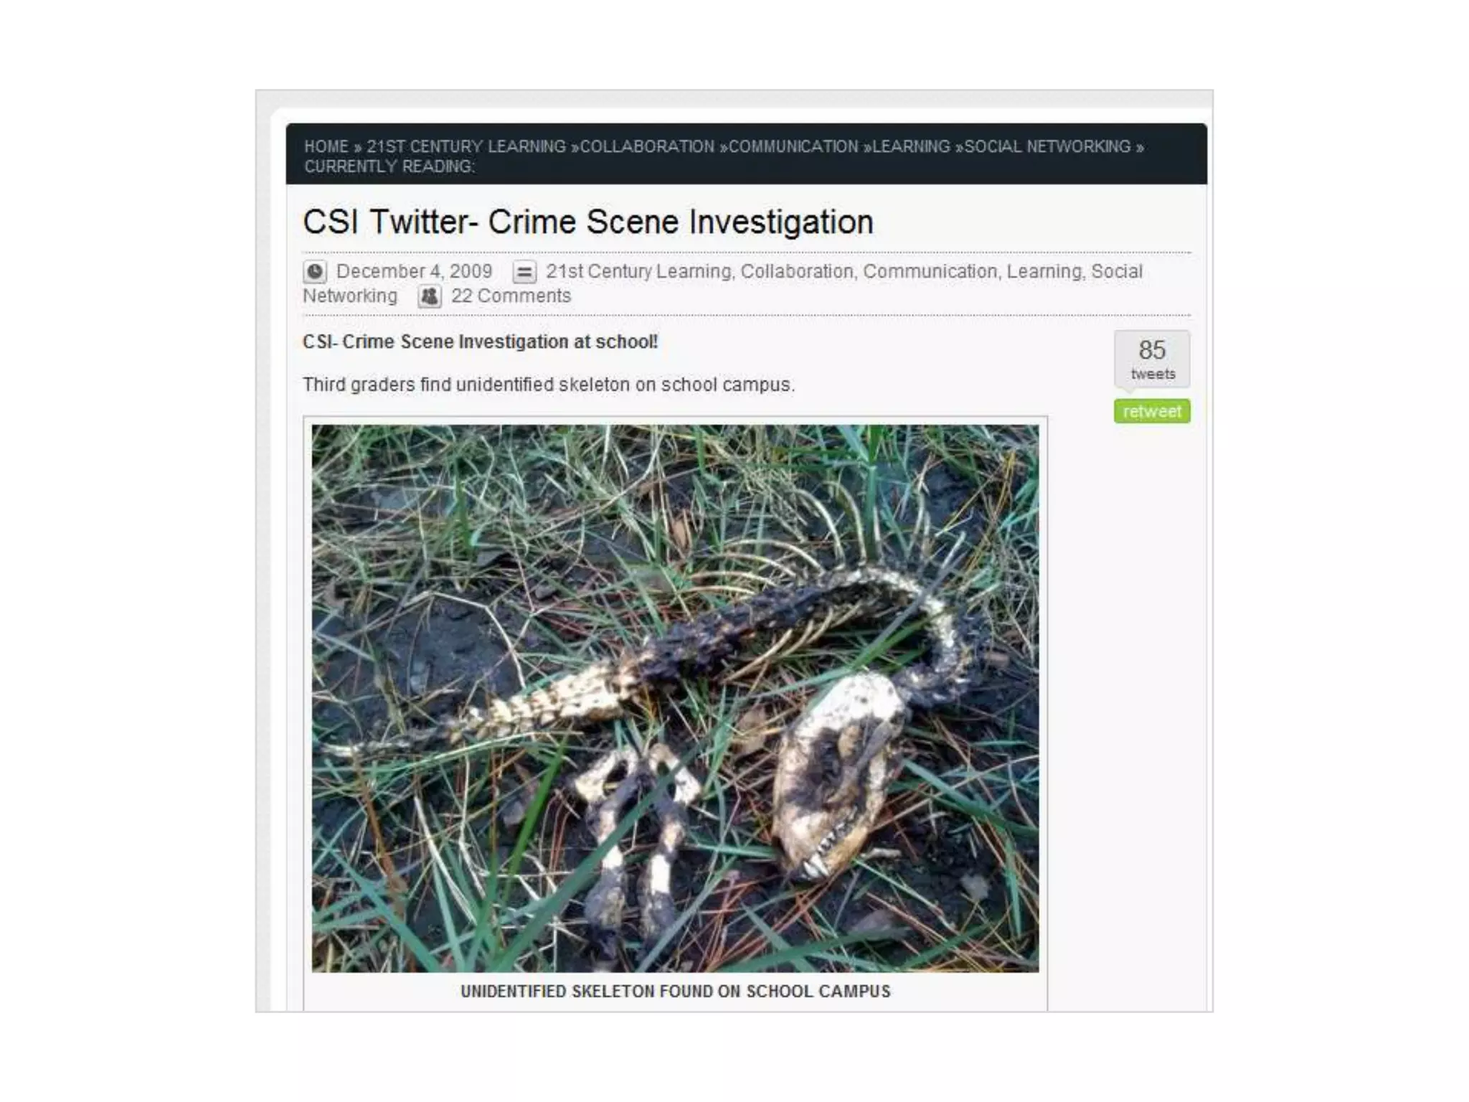Open SOCIAL NETWORKING breadcrumb link
Screen dimensions: 1469x1102
pos(1047,146)
